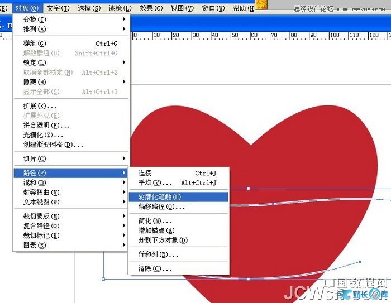The width and height of the screenshot is (391, 303).
Task: Click 群组(G) to group objects
Action: [x=35, y=44]
